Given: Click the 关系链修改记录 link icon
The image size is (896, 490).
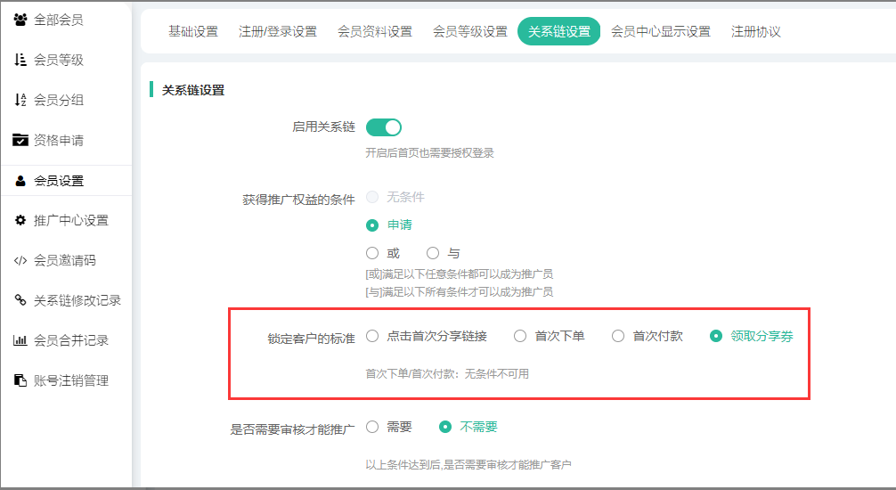Looking at the screenshot, I should (20, 300).
